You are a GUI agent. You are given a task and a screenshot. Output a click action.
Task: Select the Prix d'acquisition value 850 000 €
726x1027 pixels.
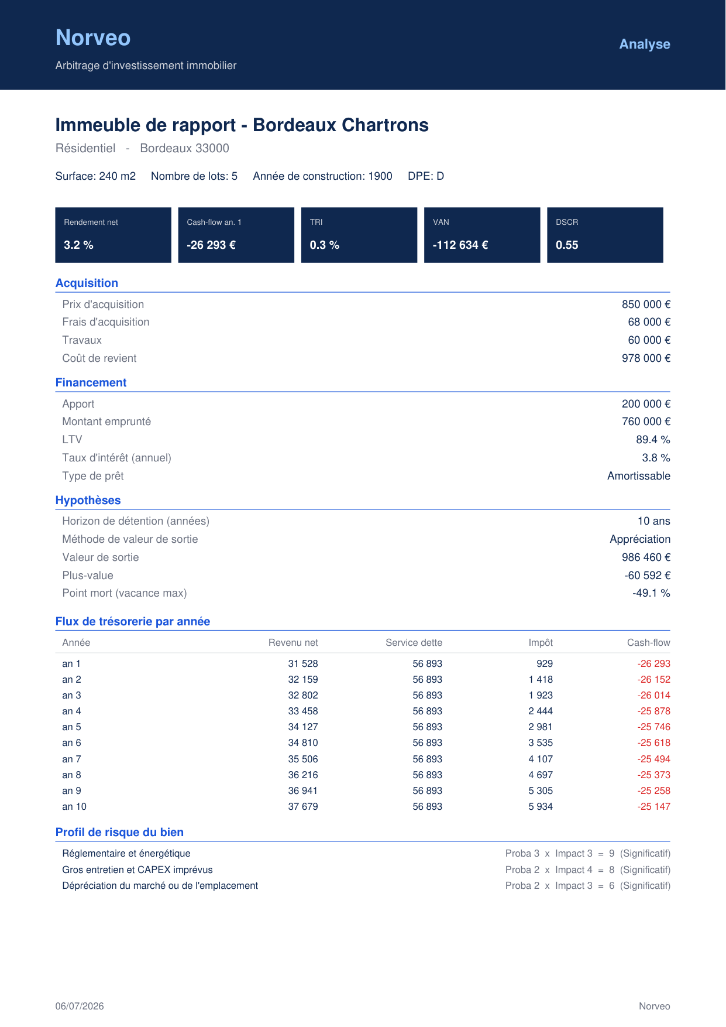tap(646, 304)
